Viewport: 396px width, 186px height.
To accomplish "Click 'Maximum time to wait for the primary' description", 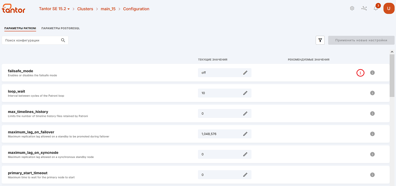I will (x=41, y=178).
